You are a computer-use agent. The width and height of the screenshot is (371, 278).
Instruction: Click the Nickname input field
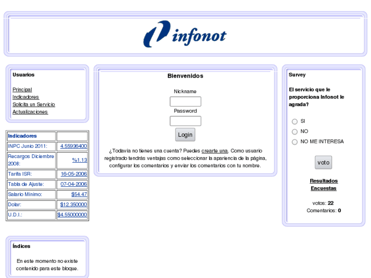point(185,102)
